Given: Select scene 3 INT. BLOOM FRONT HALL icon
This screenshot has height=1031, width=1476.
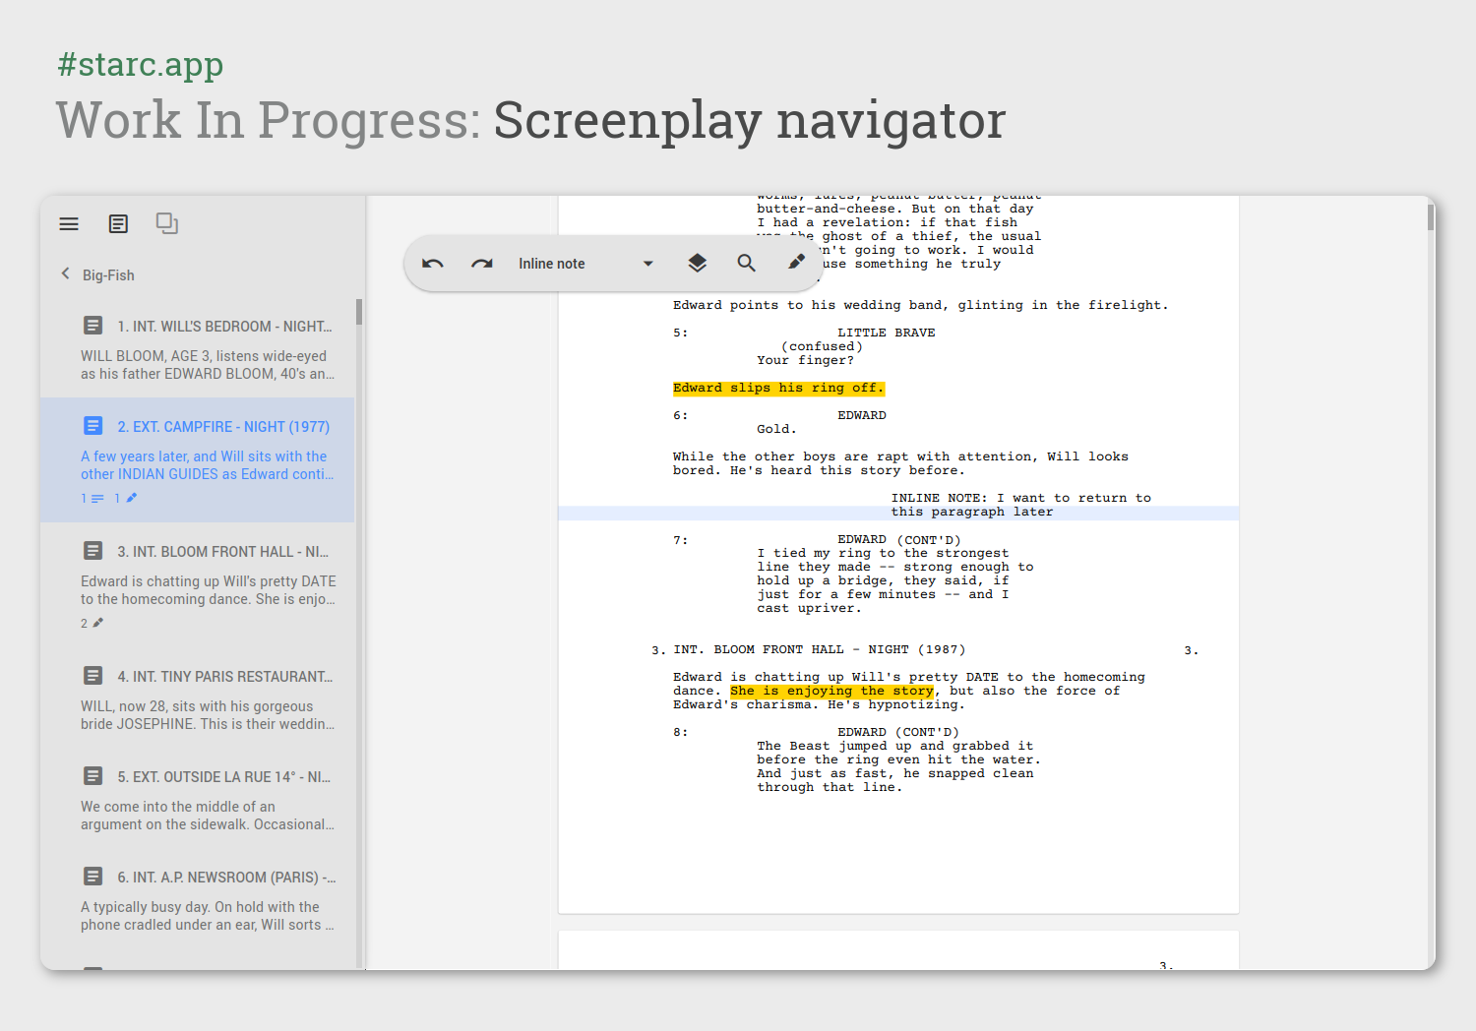Looking at the screenshot, I should tap(93, 550).
